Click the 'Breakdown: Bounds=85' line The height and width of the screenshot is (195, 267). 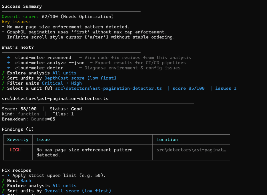tap(28, 119)
